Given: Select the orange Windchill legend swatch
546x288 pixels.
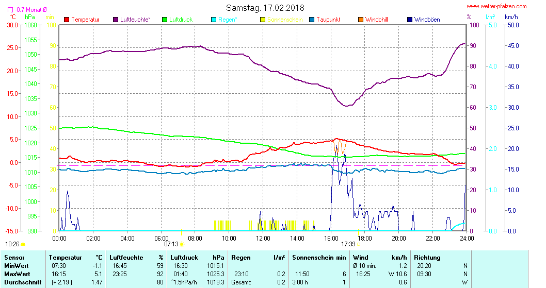Looking at the screenshot, I should 361,20.
